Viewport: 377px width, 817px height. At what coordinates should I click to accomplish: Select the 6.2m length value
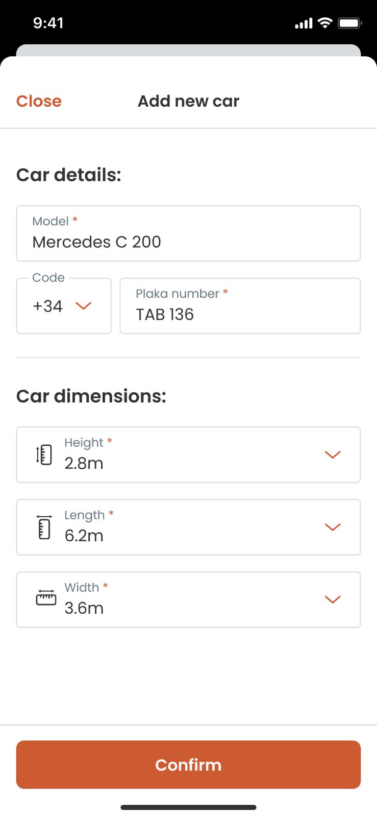coord(84,536)
